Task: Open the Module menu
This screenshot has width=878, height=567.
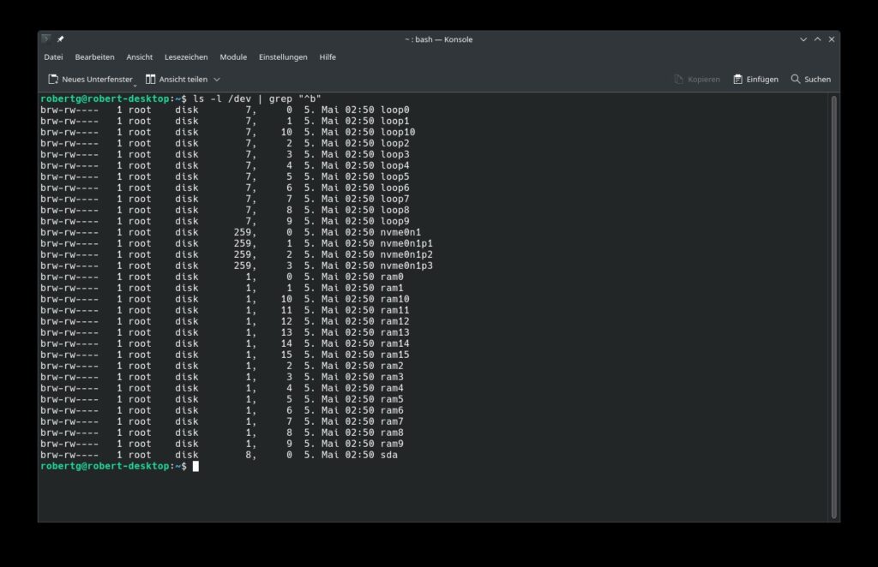Action: click(x=232, y=57)
